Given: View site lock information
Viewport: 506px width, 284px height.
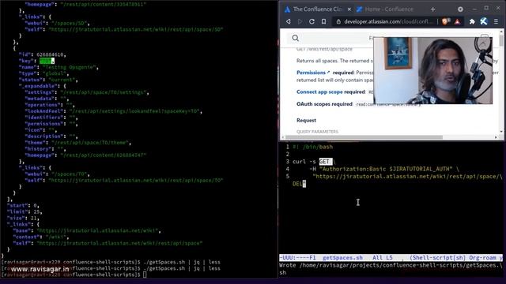Looking at the screenshot, I should (338, 21).
